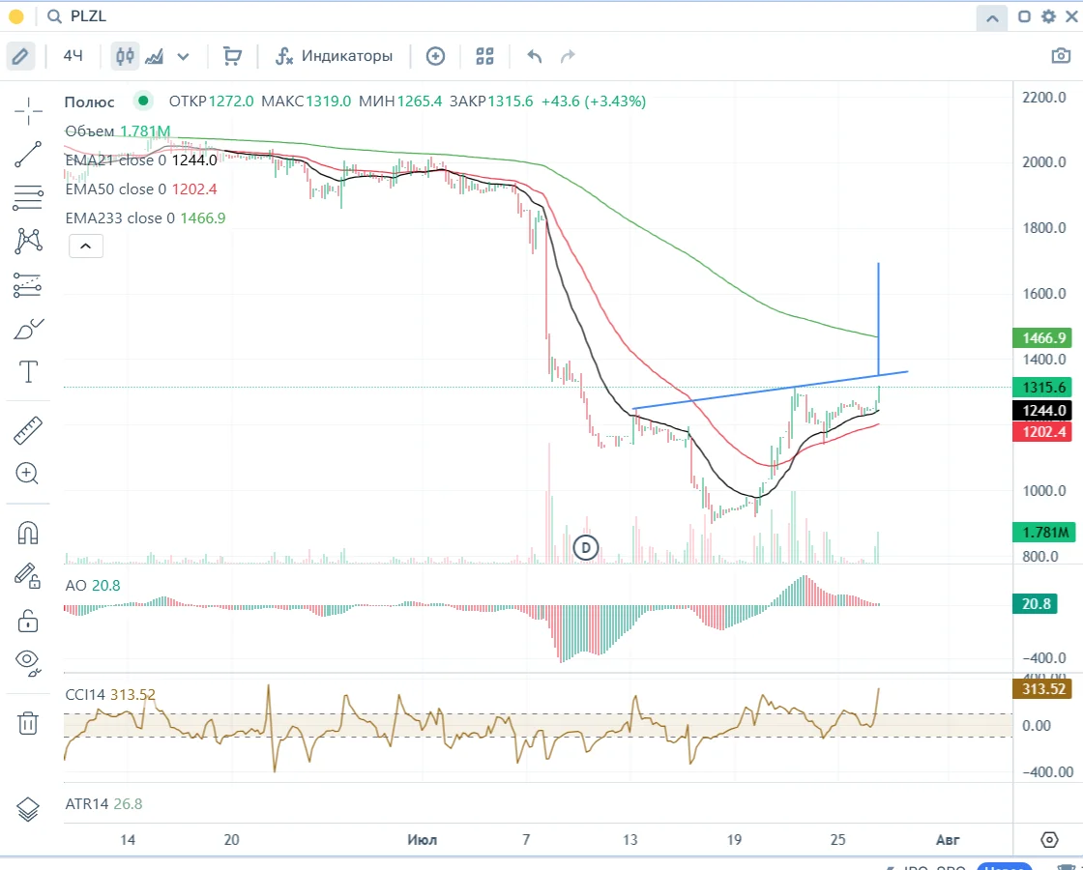Select the blue neckline trend line
The image size is (1083, 870).
click(770, 391)
